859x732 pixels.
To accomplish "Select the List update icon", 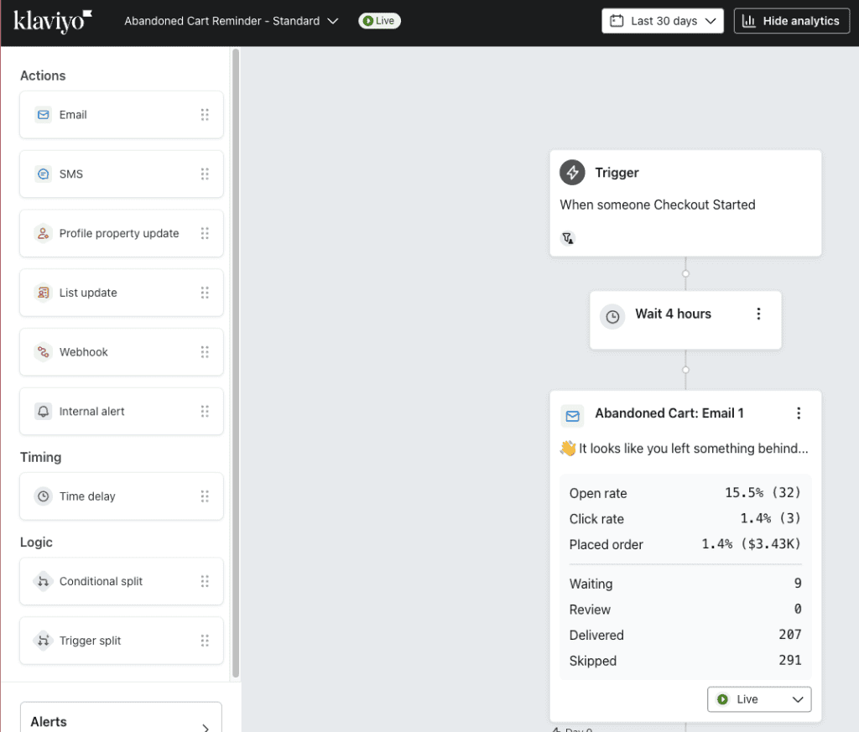I will [x=44, y=293].
